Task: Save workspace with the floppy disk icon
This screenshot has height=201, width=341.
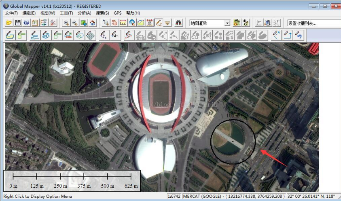Action: click(18, 23)
